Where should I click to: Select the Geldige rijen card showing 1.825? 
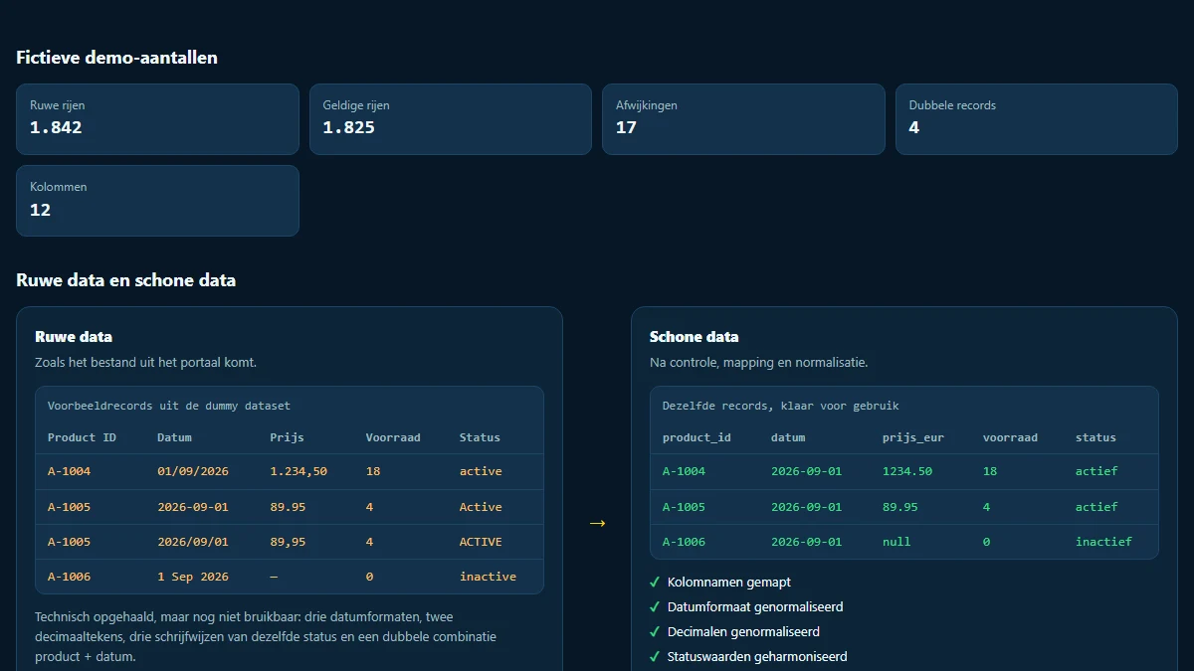(451, 119)
